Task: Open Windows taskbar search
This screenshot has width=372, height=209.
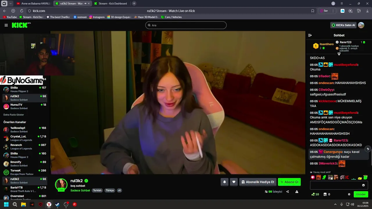Action: [15, 204]
